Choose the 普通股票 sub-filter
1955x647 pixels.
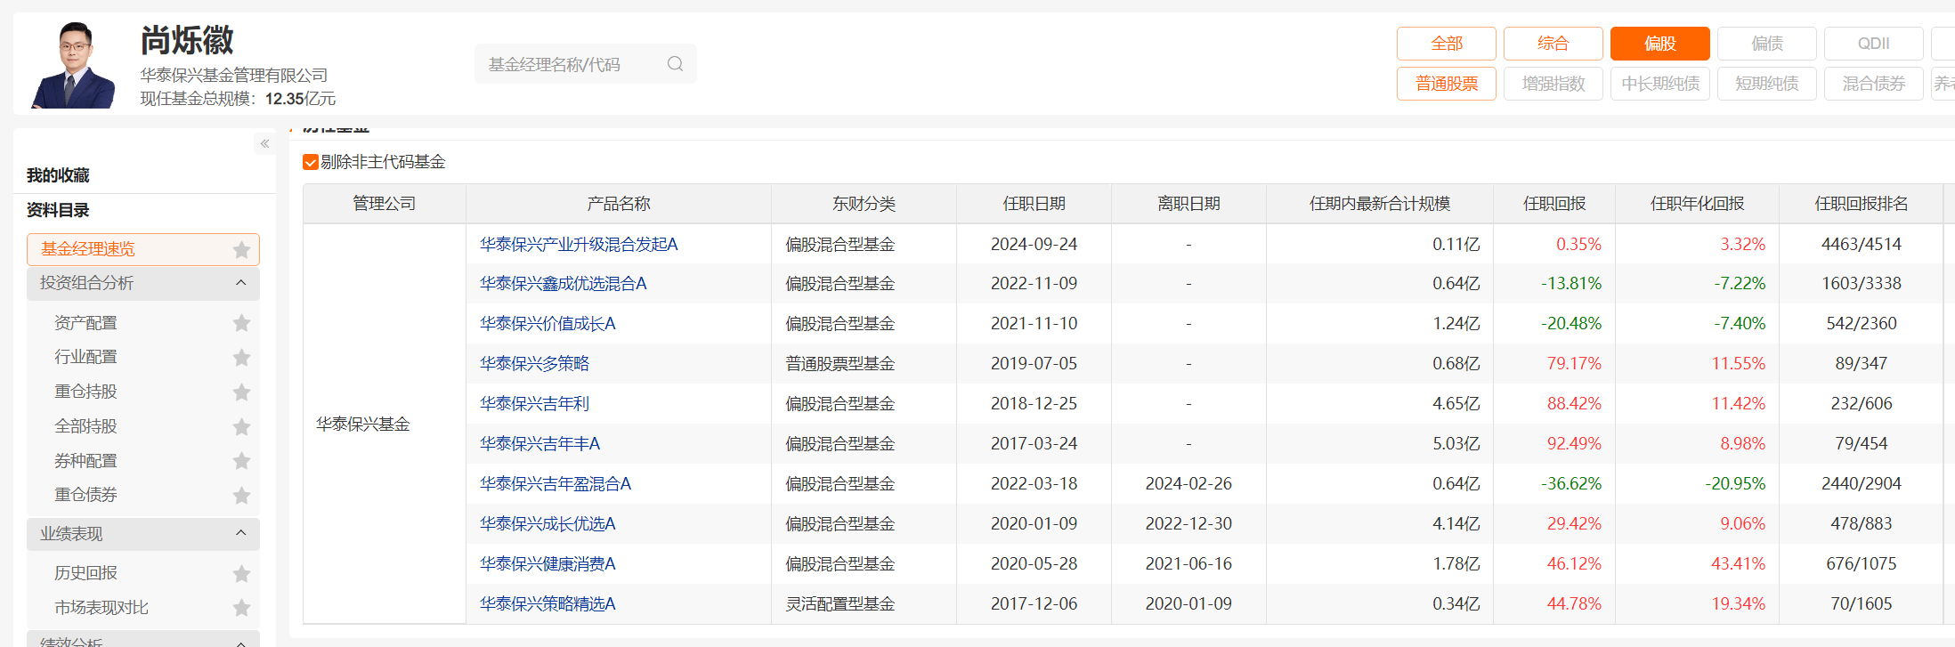click(1447, 84)
